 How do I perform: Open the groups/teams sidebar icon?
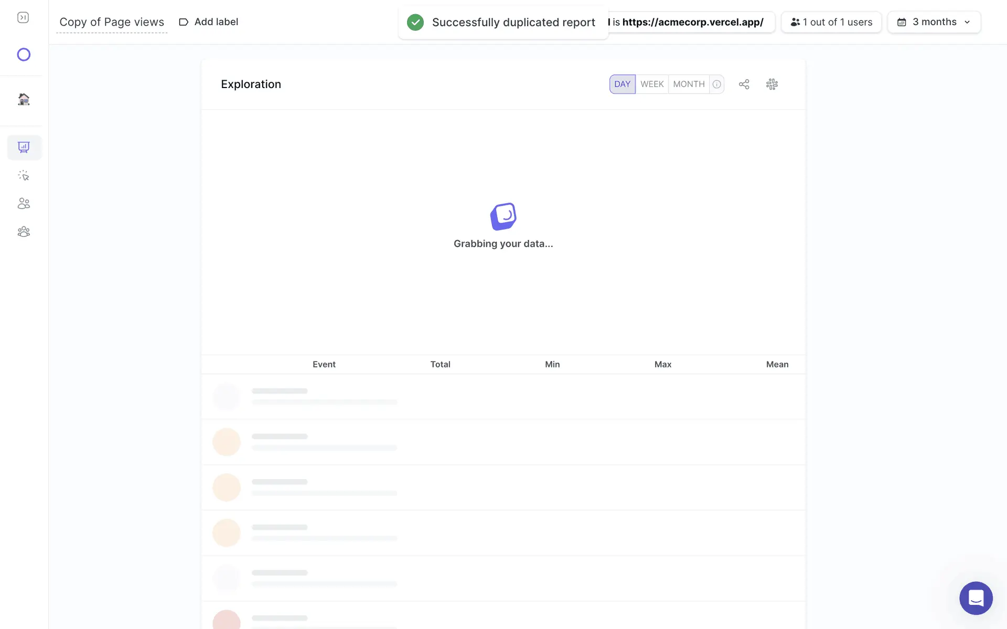[24, 232]
